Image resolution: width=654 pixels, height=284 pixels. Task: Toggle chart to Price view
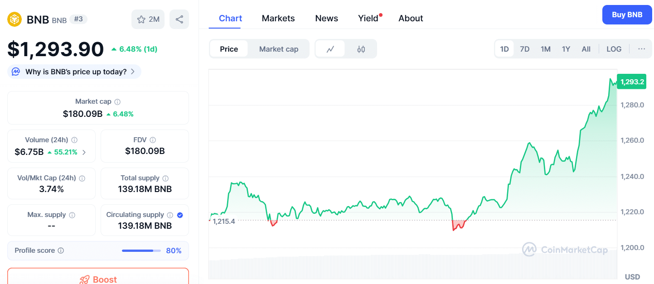point(229,49)
